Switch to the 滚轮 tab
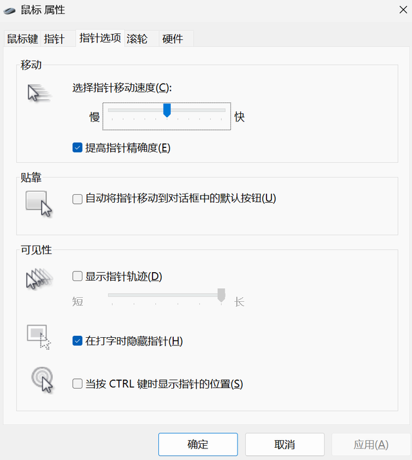This screenshot has height=460, width=412. point(137,39)
